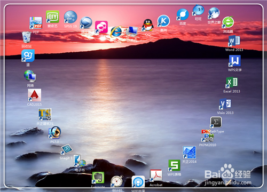Screen dimensions: 267x192
Task: Open Excel 2013 shortcut
Action: pos(232,82)
